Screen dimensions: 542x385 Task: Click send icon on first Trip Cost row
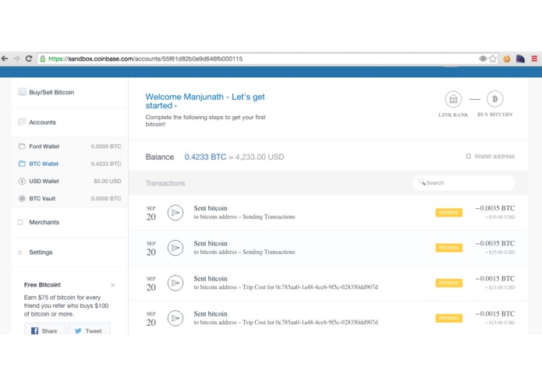pyautogui.click(x=175, y=283)
